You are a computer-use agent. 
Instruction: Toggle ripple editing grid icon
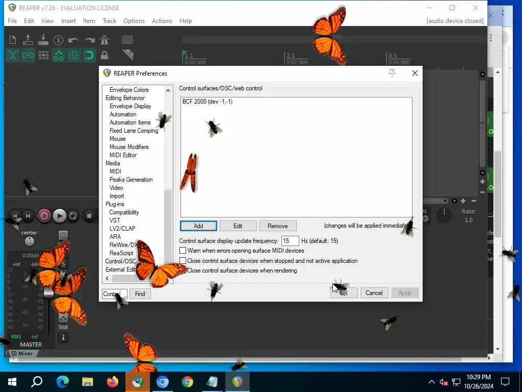pyautogui.click(x=43, y=55)
